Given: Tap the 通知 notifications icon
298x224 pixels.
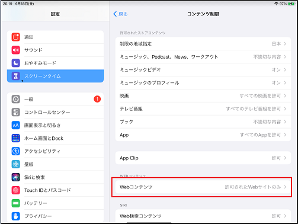Looking at the screenshot, I should click(x=16, y=37).
